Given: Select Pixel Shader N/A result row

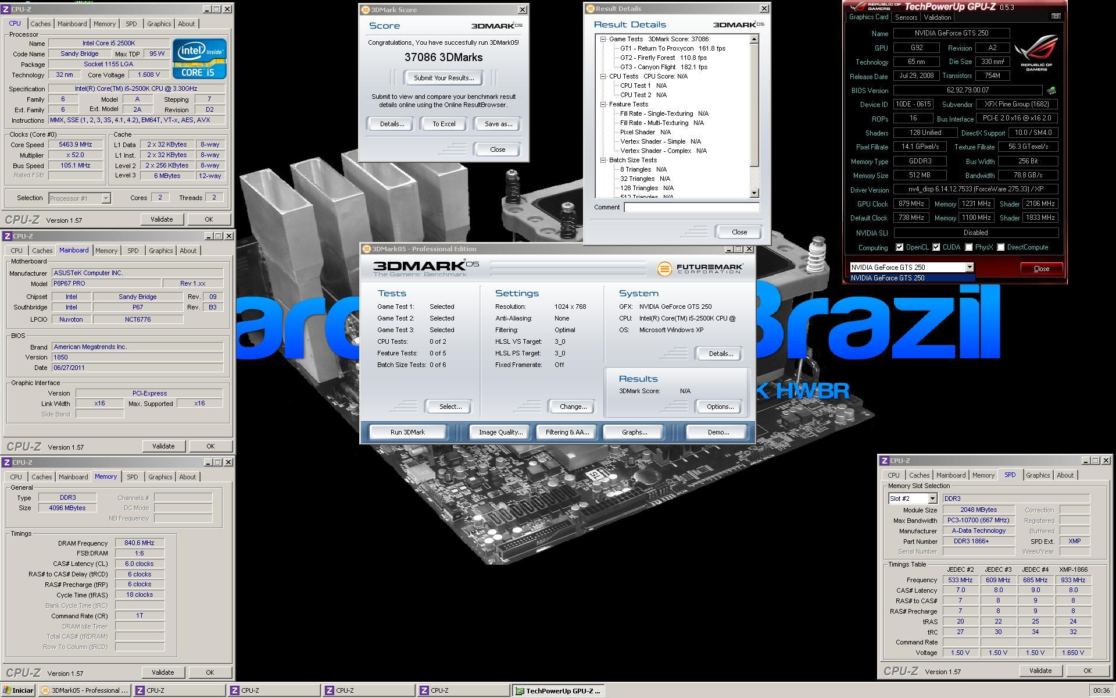Looking at the screenshot, I should tap(645, 132).
